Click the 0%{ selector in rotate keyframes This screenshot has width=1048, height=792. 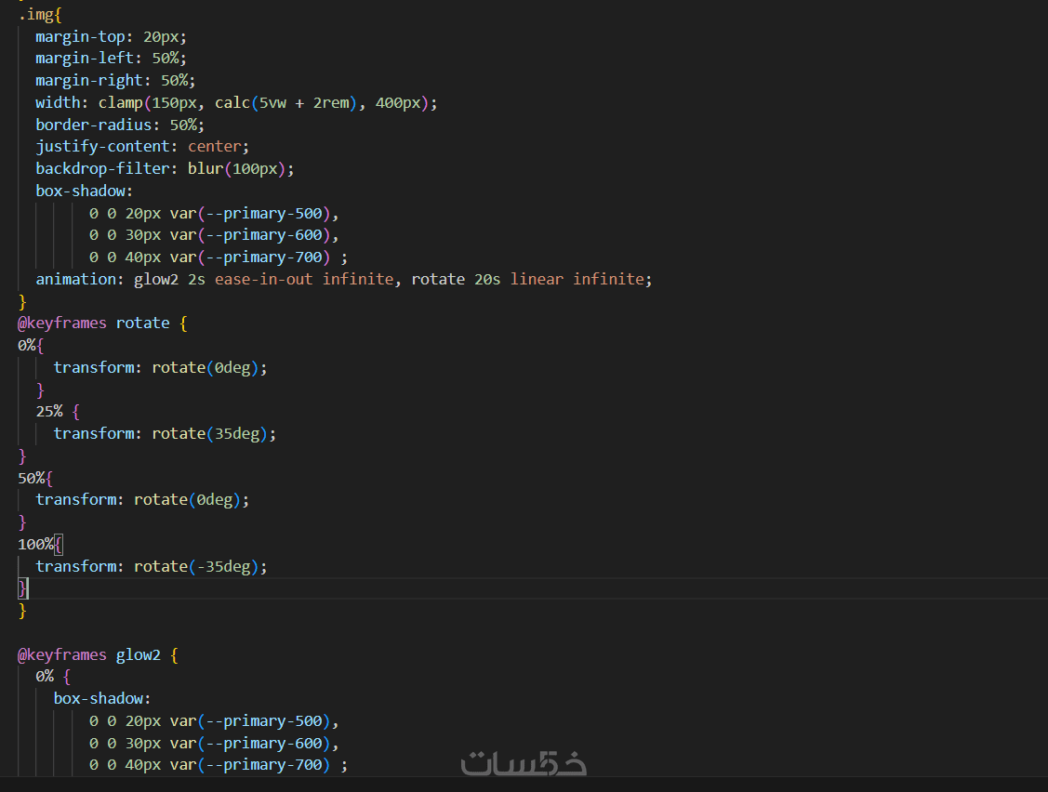pos(31,346)
